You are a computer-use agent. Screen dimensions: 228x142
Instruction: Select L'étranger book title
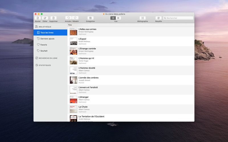click(x=84, y=97)
